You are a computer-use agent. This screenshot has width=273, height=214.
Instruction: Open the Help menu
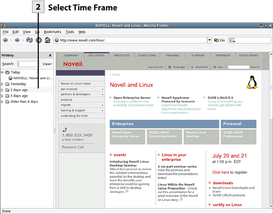click(82, 32)
